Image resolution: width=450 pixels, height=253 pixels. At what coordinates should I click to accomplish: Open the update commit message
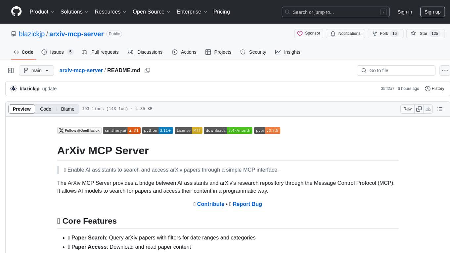(x=49, y=89)
